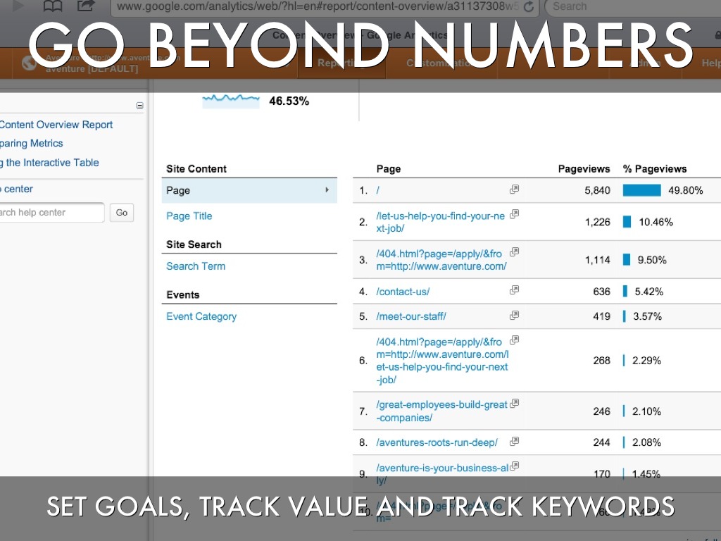721x541 pixels.
Task: Click the globe icon beside aventure account
Action: [x=29, y=63]
